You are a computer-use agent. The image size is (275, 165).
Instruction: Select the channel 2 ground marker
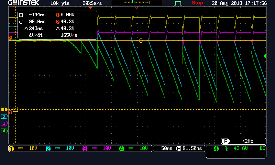click(4, 117)
